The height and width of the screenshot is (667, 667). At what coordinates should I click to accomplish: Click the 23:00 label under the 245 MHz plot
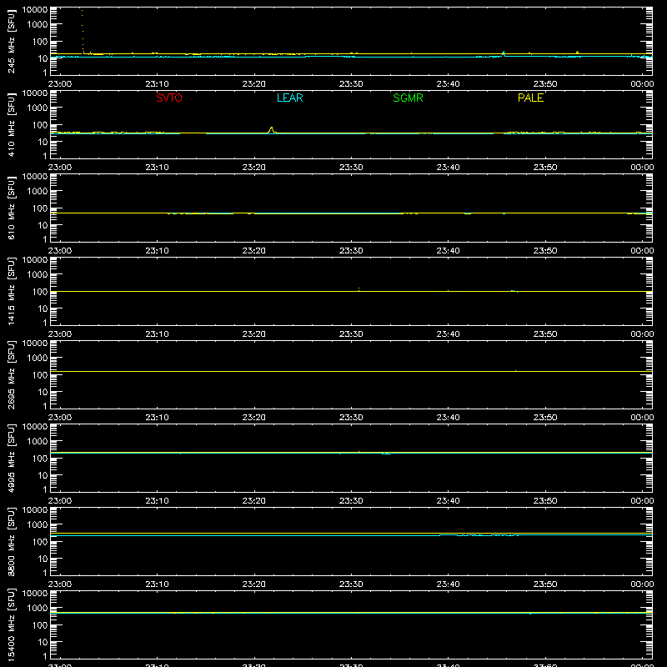coord(59,84)
